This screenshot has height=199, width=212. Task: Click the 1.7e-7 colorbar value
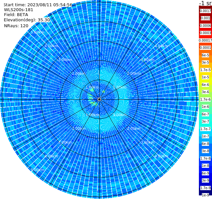[x=205, y=129]
